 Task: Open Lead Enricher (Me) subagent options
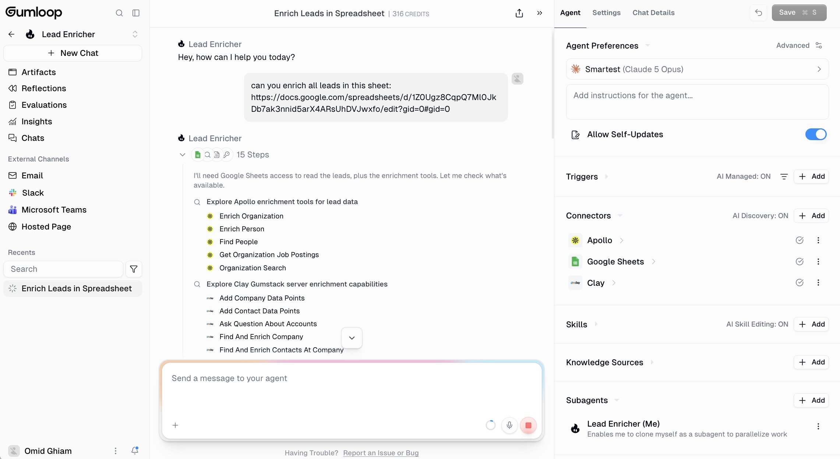tap(818, 426)
